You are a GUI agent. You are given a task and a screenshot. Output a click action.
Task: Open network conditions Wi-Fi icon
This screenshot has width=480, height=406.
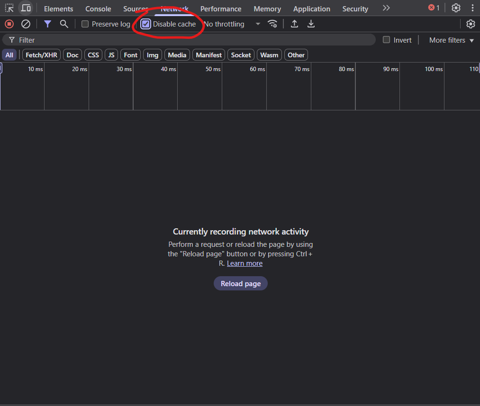272,24
